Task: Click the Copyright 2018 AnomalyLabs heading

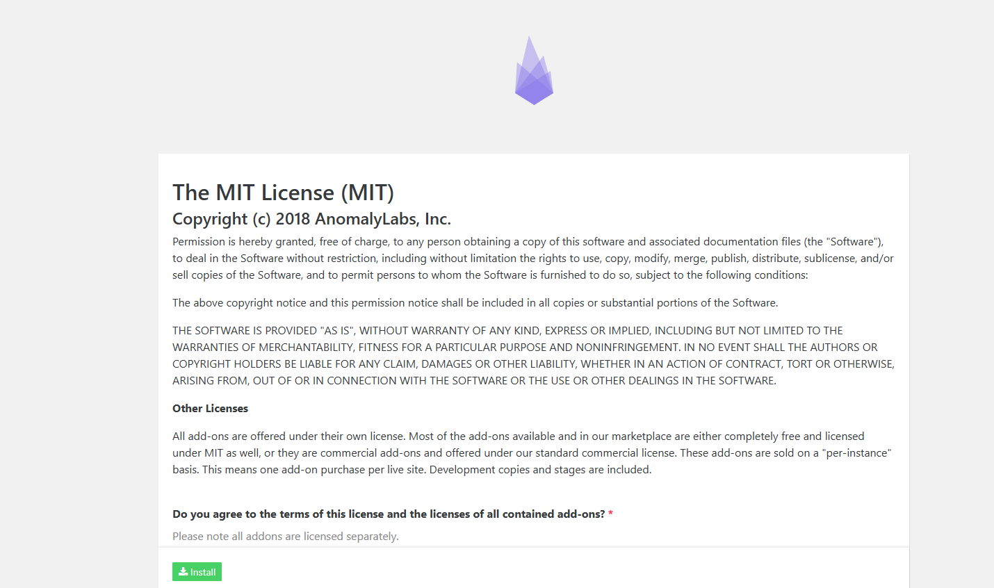Action: (311, 219)
